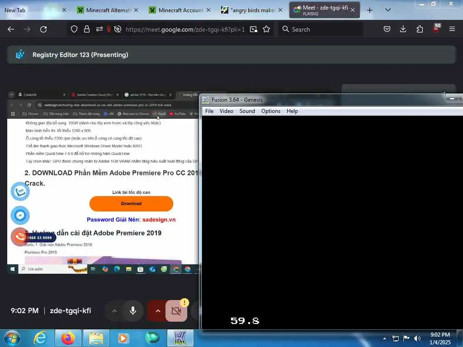Open the Firefox hamburger application menu

(452, 29)
